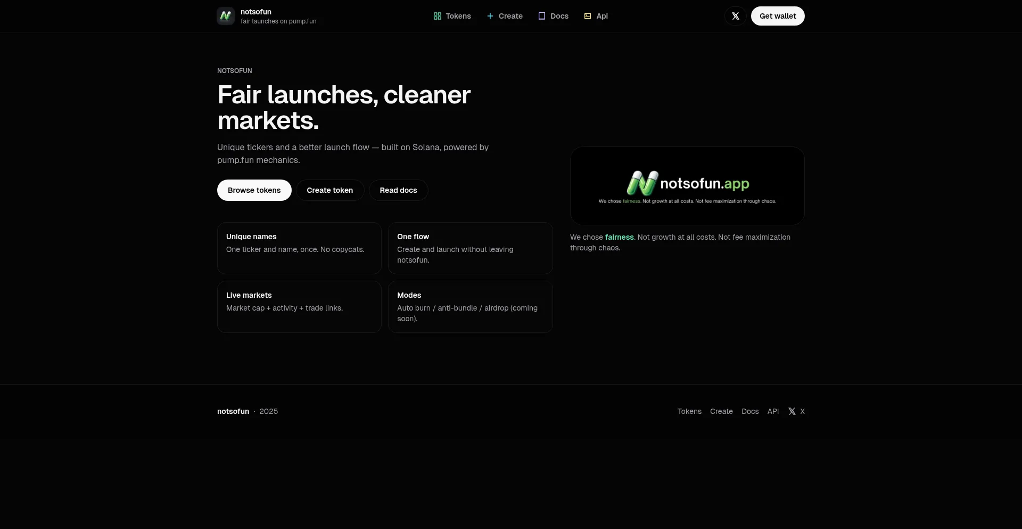Open the Tokens navigation item
The height and width of the screenshot is (529, 1022).
pyautogui.click(x=458, y=16)
